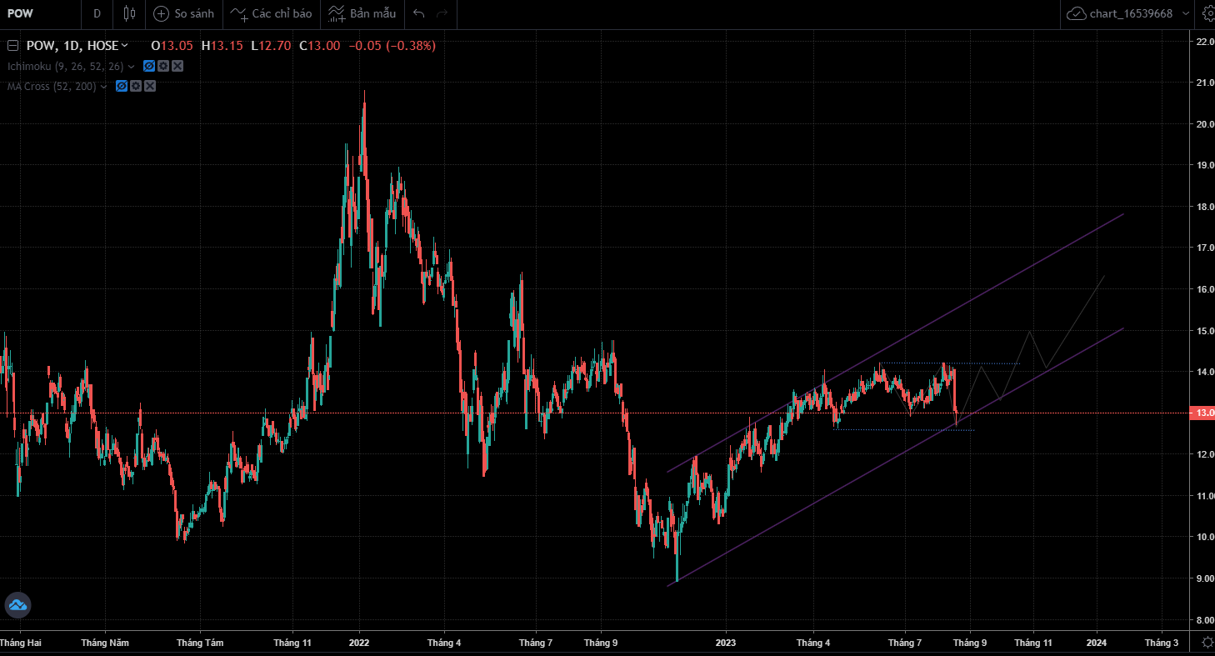
Task: Click the 22.00 price axis label
Action: tap(1204, 41)
